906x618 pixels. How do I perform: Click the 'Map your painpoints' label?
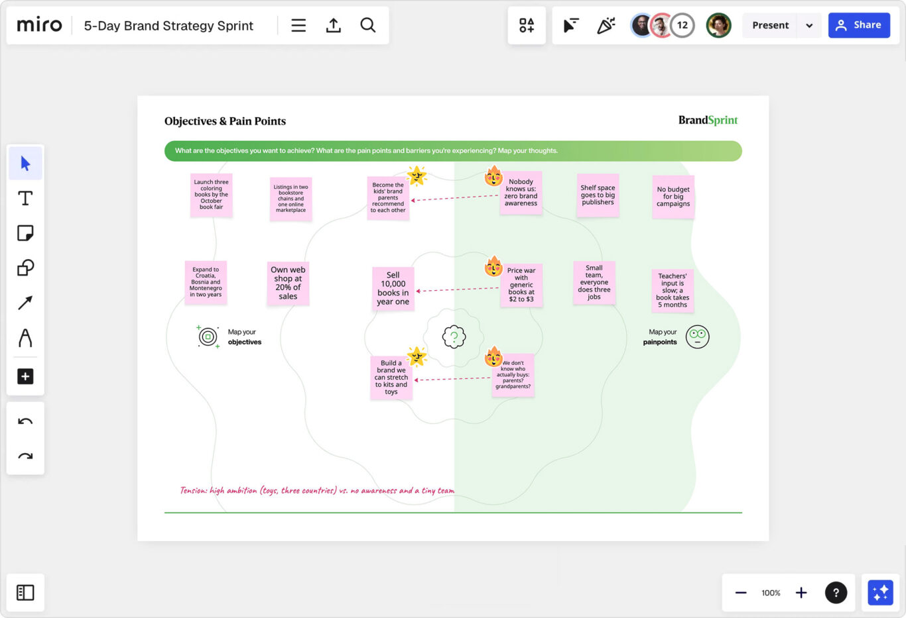coord(661,337)
